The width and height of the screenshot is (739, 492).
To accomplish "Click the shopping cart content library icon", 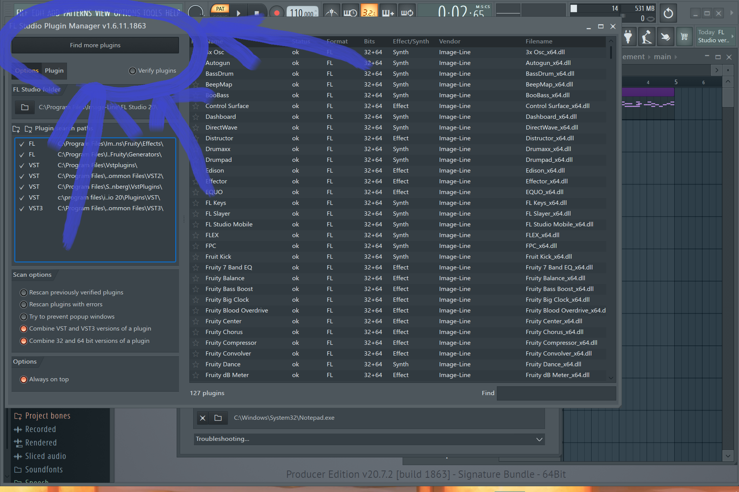I will (x=684, y=37).
